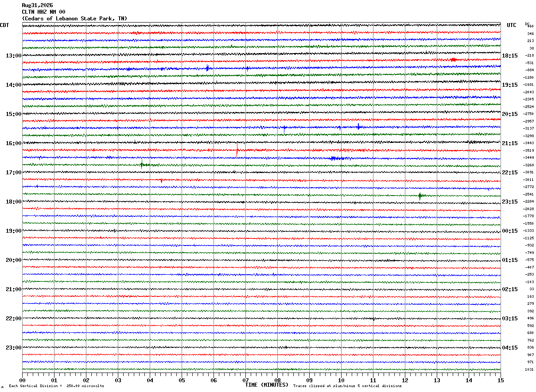Image resolution: width=536 pixels, height=392 pixels.
Task: Click the minute 08 axis tick label
Action: coord(277,380)
